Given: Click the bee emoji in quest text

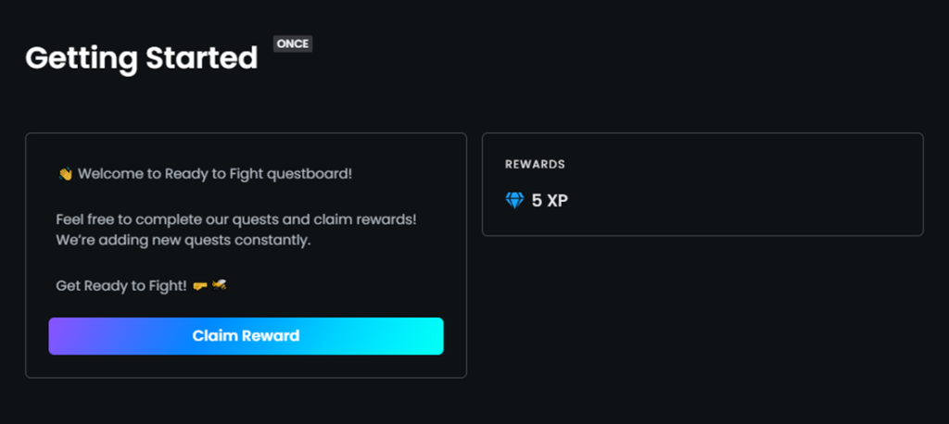Looking at the screenshot, I should coord(220,285).
